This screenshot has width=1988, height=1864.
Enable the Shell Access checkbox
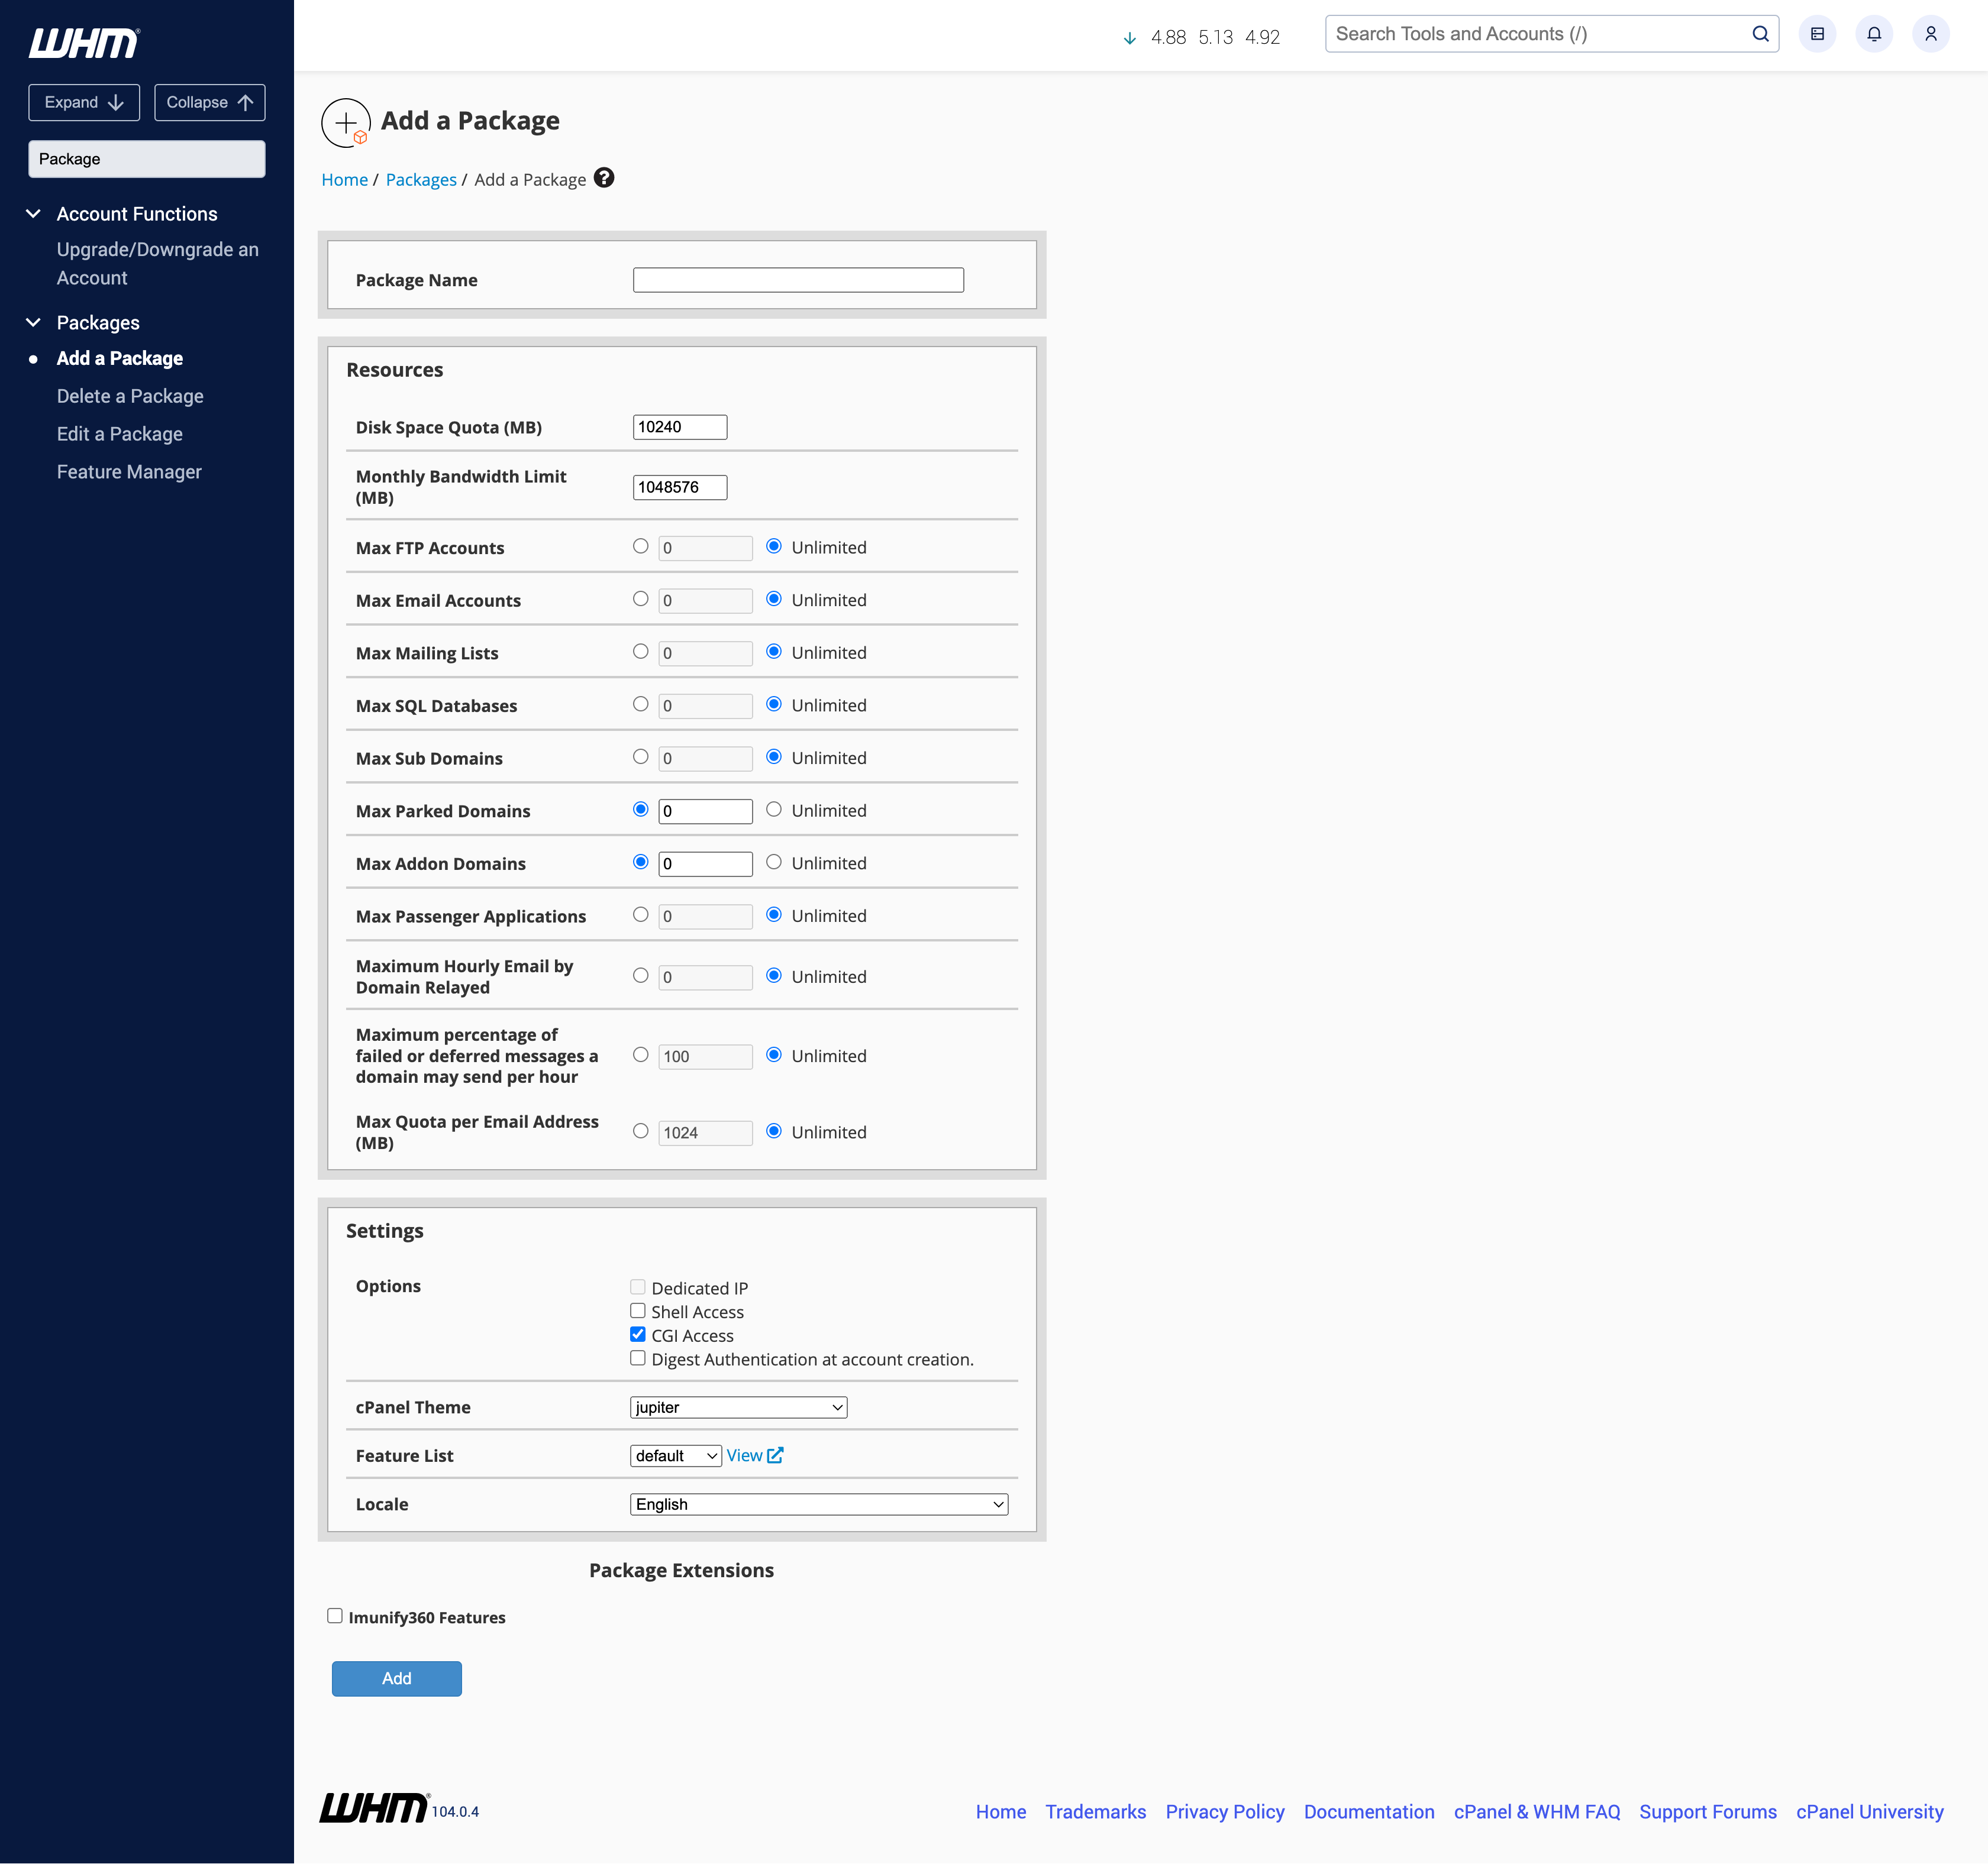pos(638,1311)
